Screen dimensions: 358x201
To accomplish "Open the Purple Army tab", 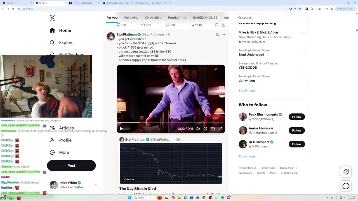I will [x=177, y=18].
